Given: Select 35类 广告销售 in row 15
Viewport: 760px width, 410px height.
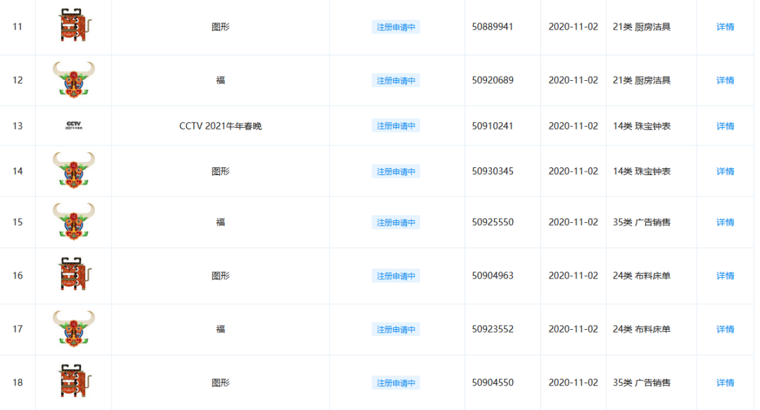Looking at the screenshot, I should (x=642, y=222).
